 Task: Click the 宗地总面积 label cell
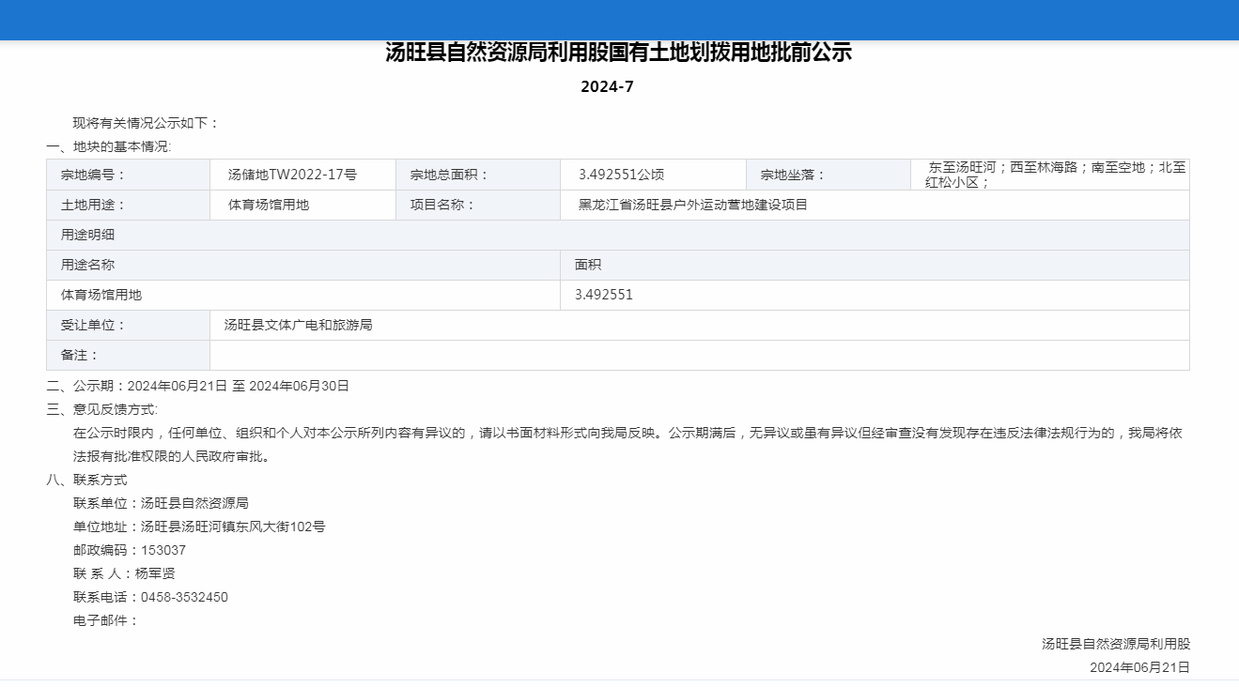coord(478,176)
